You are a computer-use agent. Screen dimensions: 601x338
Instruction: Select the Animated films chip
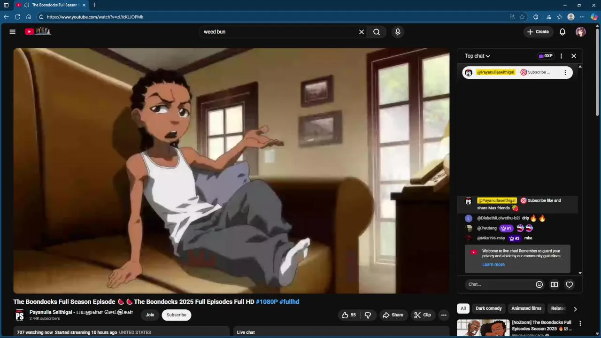[x=526, y=308]
